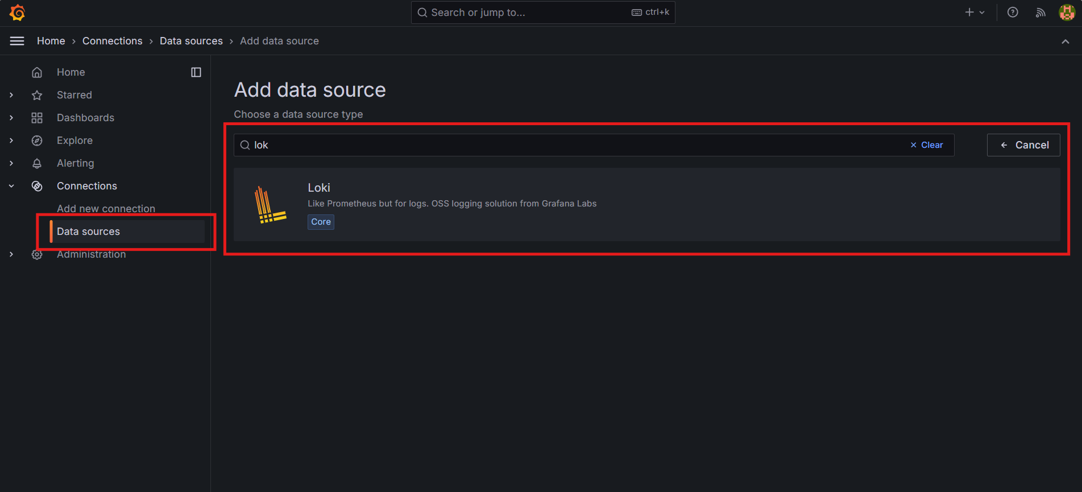Click the Explore compass icon
The image size is (1082, 492).
click(37, 140)
